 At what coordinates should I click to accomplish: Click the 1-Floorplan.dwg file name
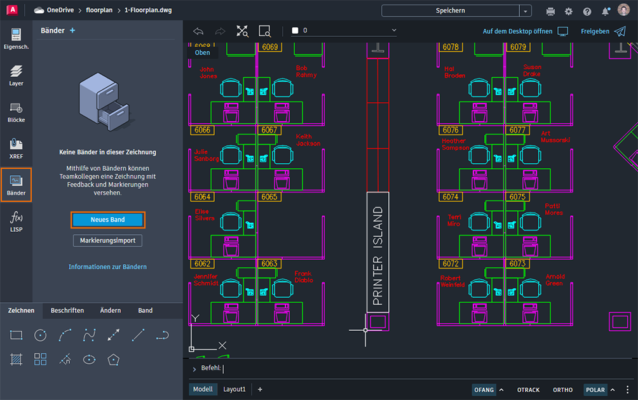pos(148,10)
